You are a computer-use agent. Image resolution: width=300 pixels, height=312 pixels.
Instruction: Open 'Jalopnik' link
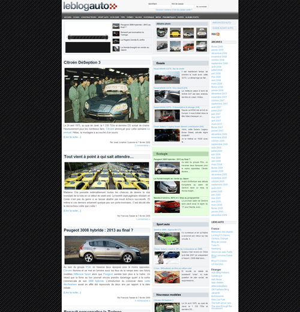coord(215,293)
